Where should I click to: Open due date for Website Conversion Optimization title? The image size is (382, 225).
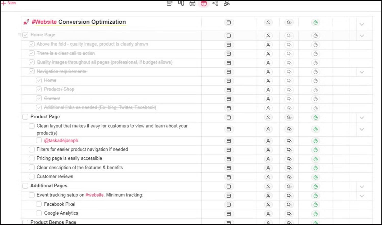pos(229,22)
